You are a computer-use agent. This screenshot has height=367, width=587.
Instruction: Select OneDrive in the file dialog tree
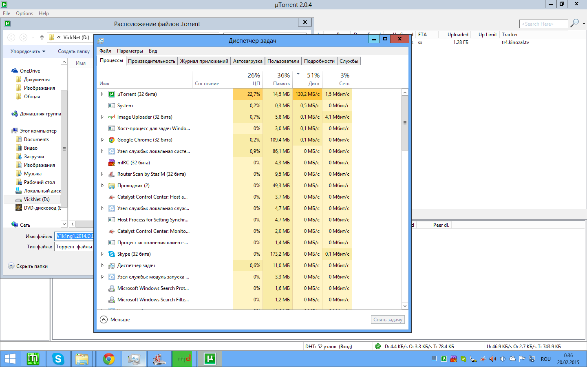30,71
